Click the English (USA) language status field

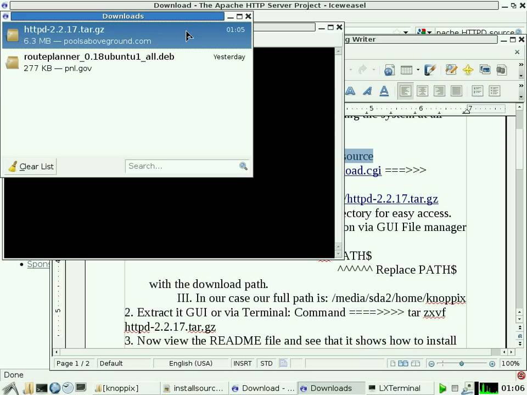190,363
